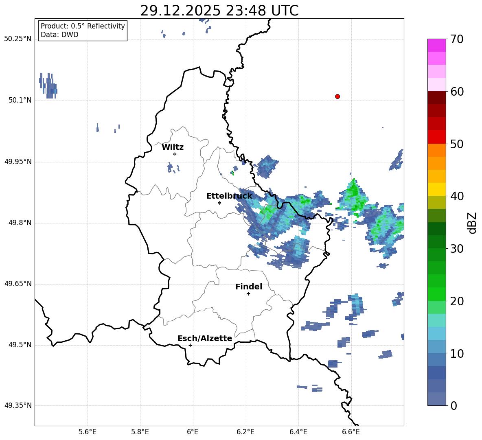The height and width of the screenshot is (440, 482).
Task: Click the light blue colorbar segment above 10
Action: coord(436,346)
